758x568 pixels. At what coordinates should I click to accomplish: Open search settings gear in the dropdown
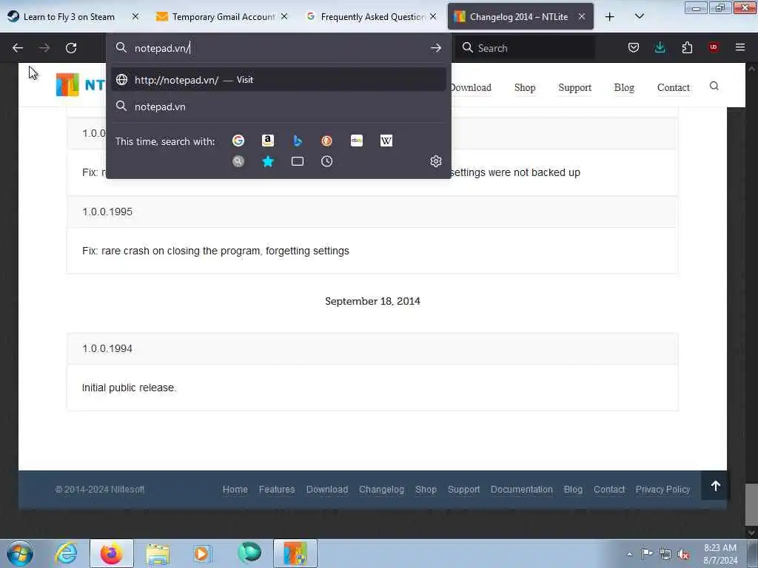[x=435, y=161]
